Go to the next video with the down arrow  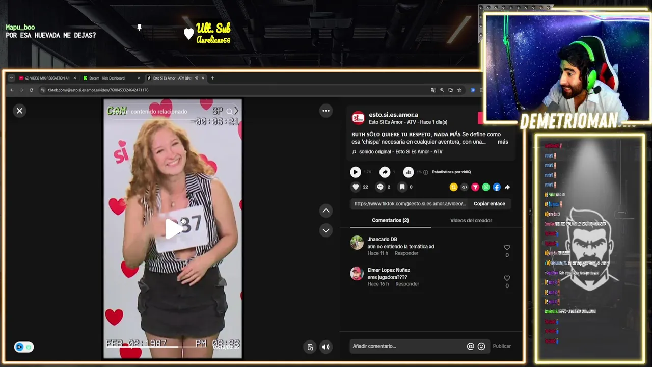click(x=326, y=230)
